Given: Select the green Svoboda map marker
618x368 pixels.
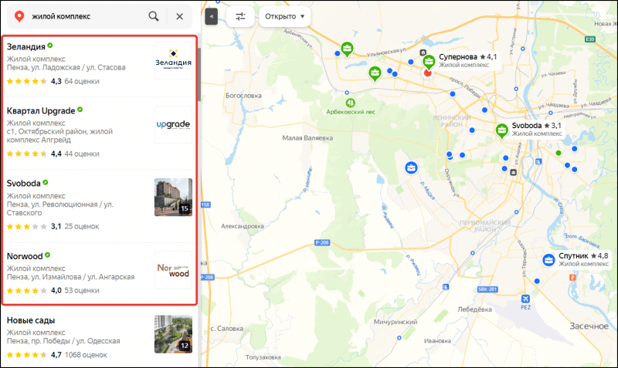Looking at the screenshot, I should coord(502,130).
